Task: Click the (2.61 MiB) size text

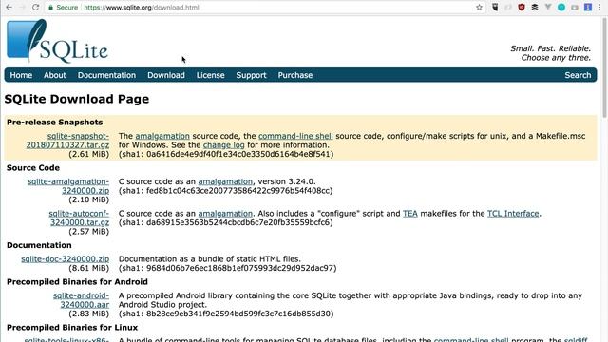Action: (x=88, y=154)
